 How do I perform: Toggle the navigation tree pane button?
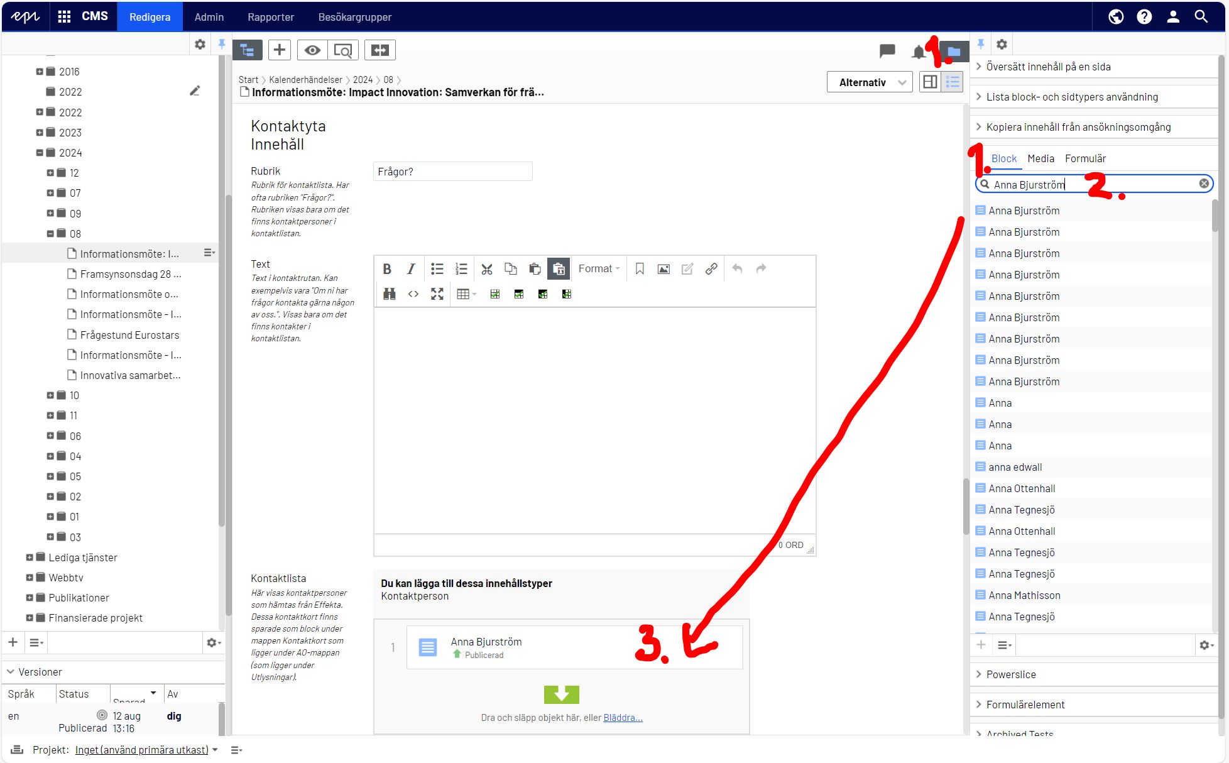coord(247,50)
